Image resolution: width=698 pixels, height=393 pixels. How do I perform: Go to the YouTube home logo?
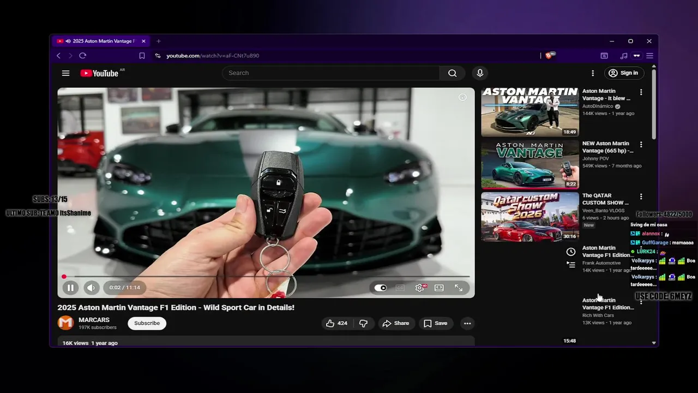99,73
